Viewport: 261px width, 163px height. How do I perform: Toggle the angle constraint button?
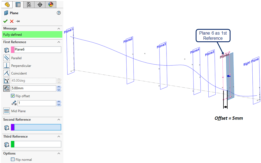pos(6,81)
